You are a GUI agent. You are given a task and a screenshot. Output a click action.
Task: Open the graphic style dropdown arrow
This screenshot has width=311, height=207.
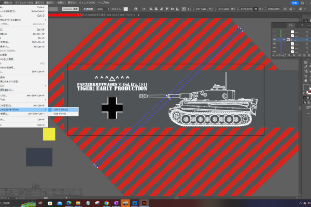[x=129, y=9]
